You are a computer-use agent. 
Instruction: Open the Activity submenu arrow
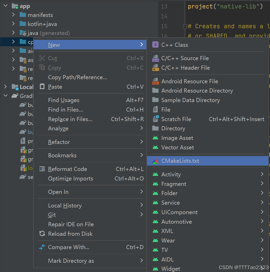(262, 174)
